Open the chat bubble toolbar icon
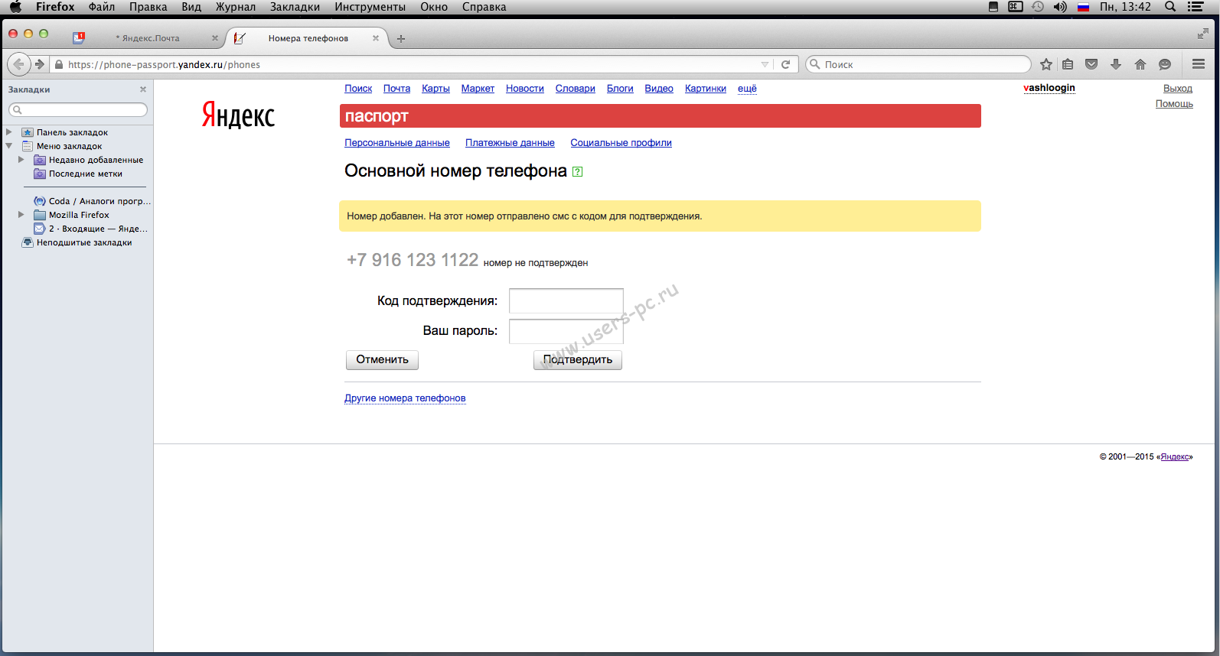 (x=1165, y=64)
